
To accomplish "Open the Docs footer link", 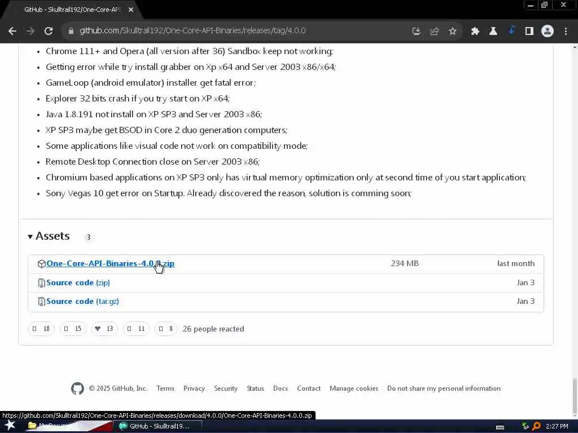I will coord(280,388).
